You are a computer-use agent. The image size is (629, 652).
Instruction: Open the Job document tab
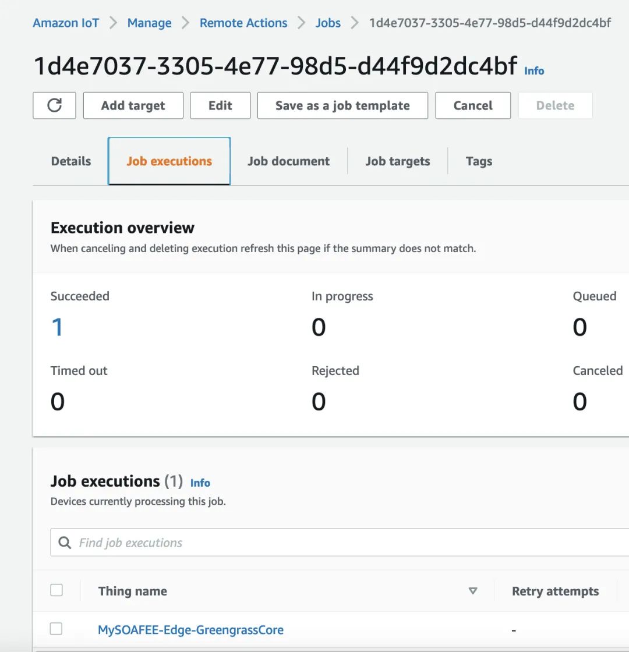point(288,161)
